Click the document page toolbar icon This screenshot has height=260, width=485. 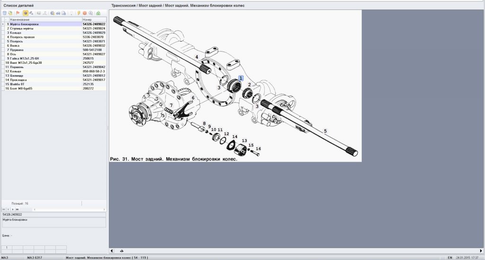click(63, 13)
